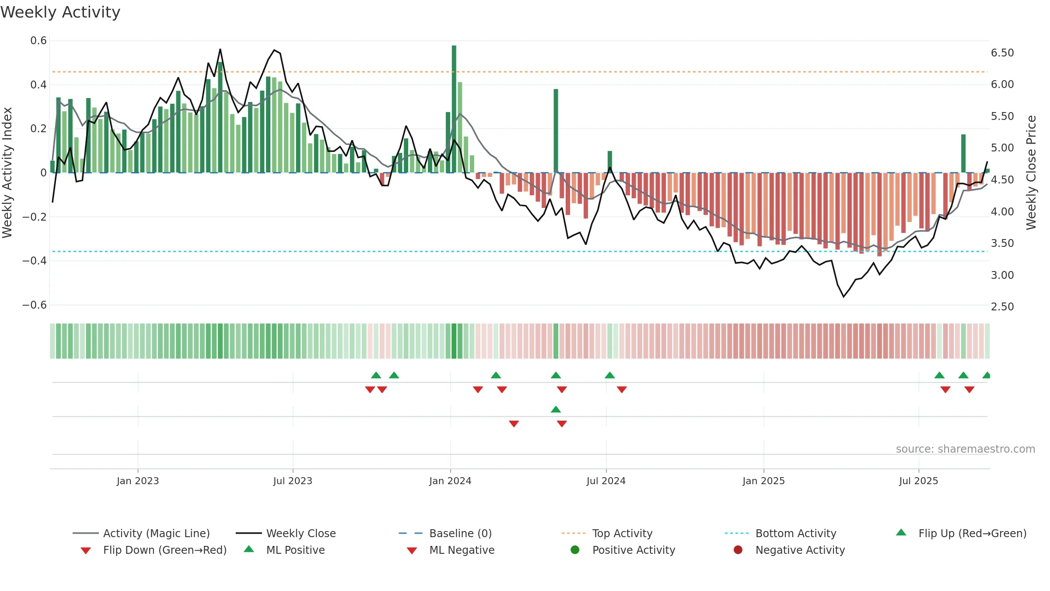This screenshot has width=1050, height=591.
Task: Click the ML Negative red triangle legend icon
Action: click(412, 551)
